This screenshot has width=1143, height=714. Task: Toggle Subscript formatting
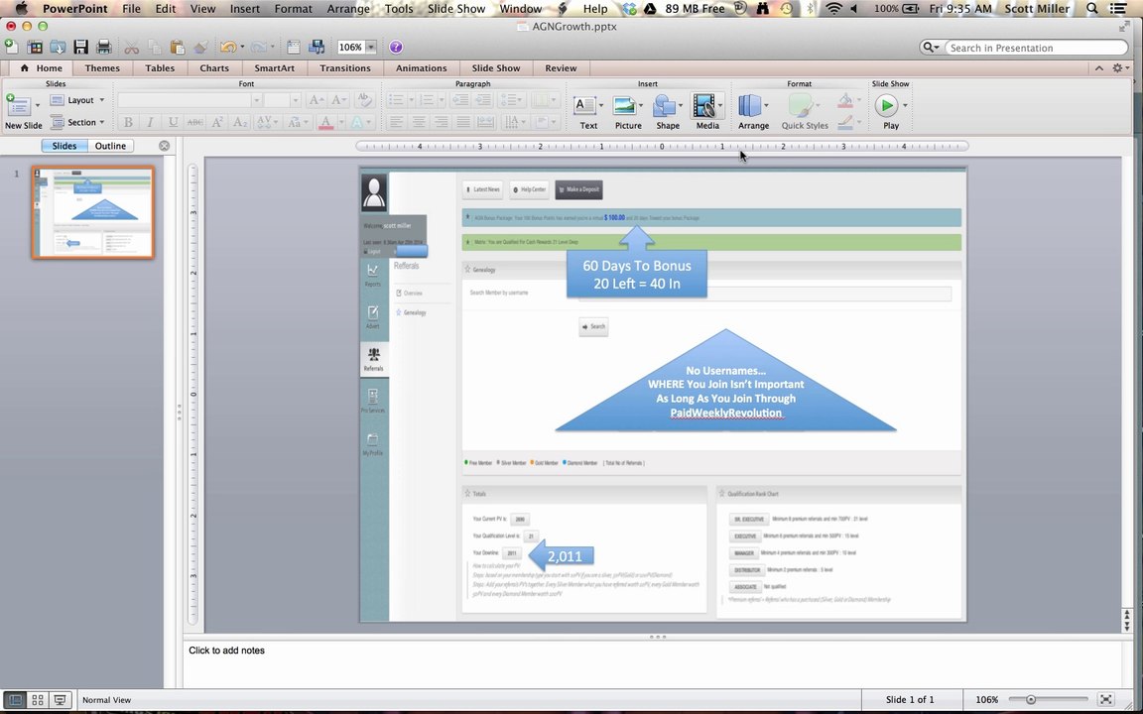click(240, 122)
